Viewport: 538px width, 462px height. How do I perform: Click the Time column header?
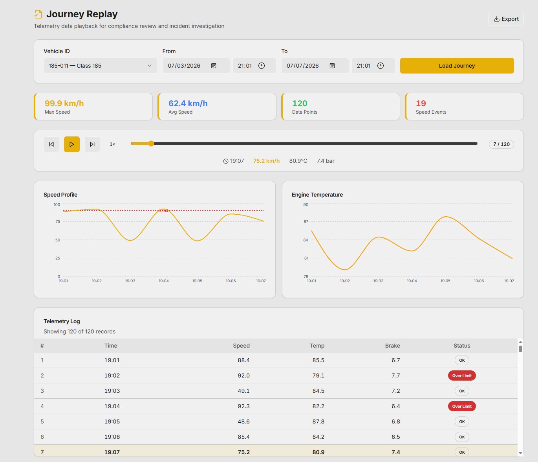(111, 346)
